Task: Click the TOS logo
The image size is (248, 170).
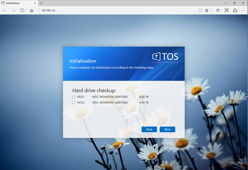Action: (x=165, y=58)
